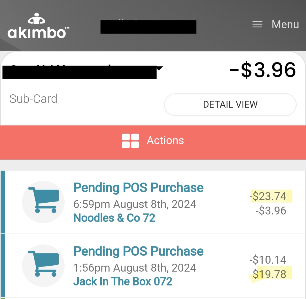Viewport: 306px width, 299px height.
Task: Select the 6:59pm Pending POS Purchase title
Action: tap(138, 188)
